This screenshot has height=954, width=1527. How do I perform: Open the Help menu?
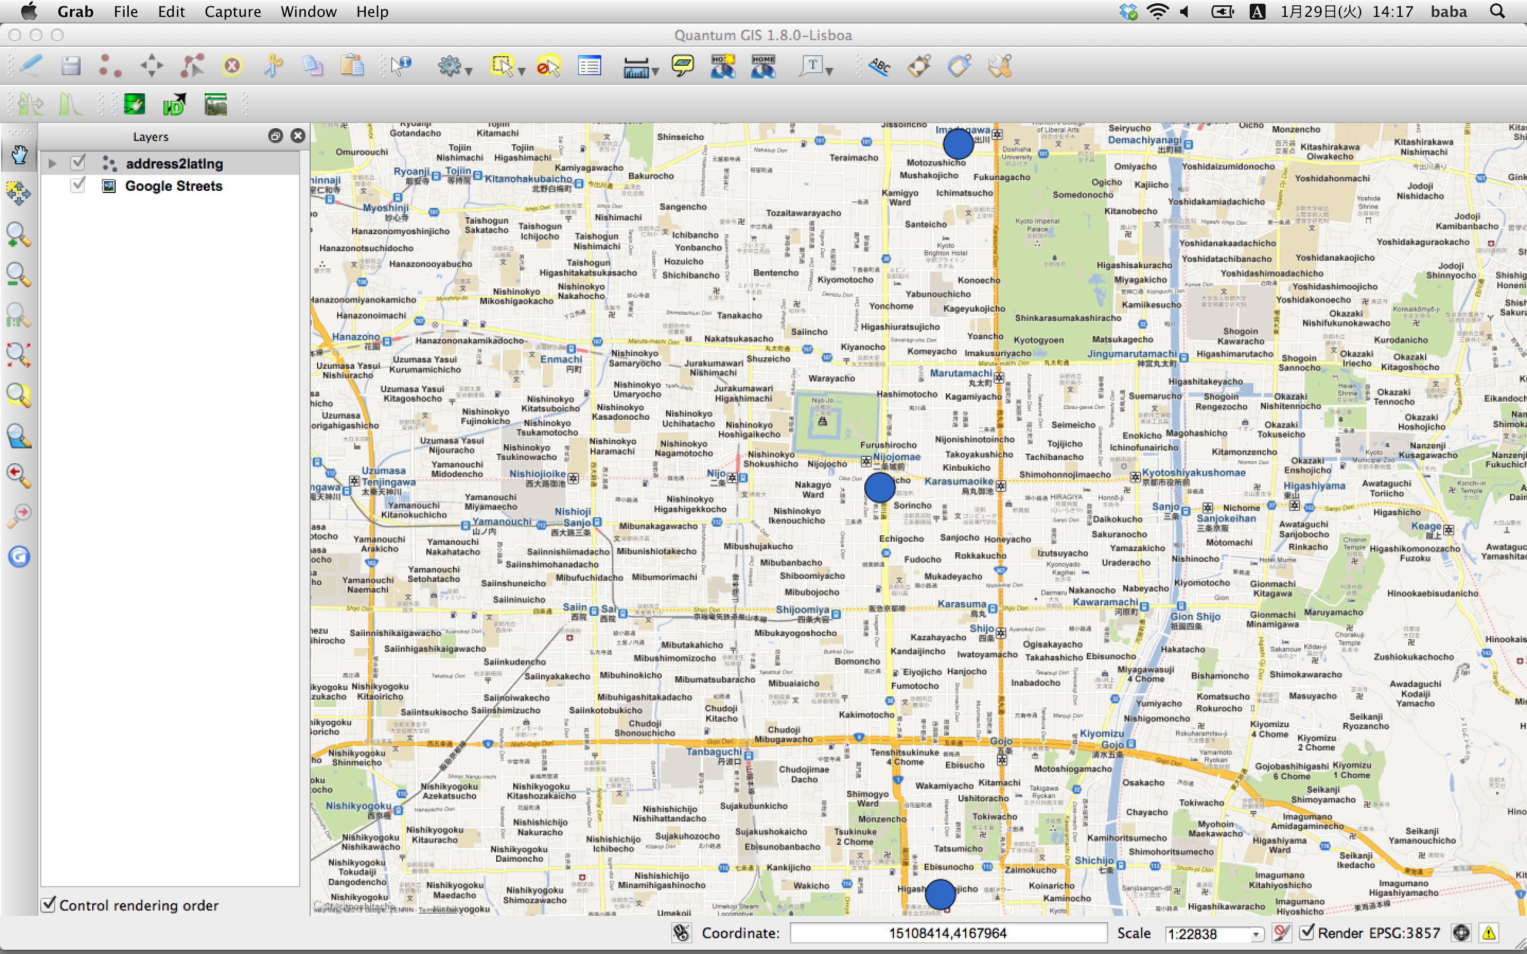372,11
